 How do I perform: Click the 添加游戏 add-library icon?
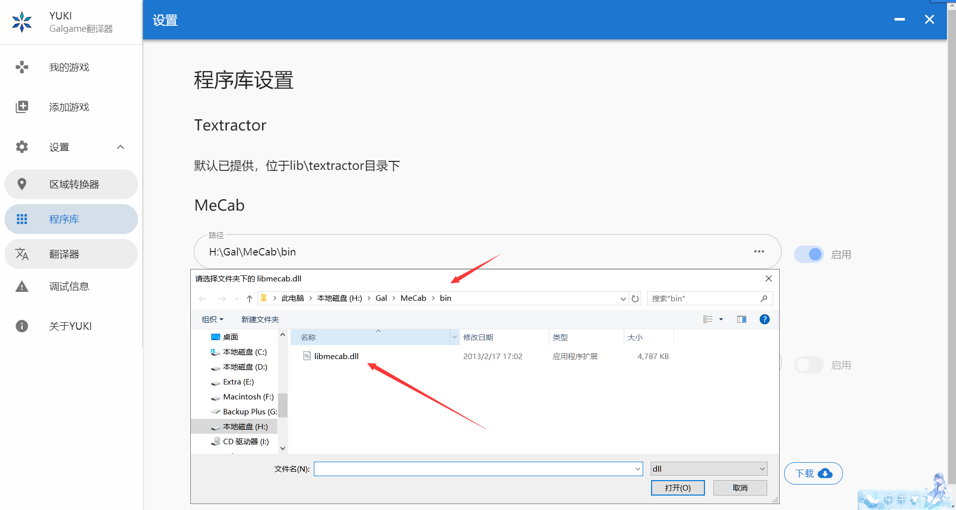[x=22, y=107]
